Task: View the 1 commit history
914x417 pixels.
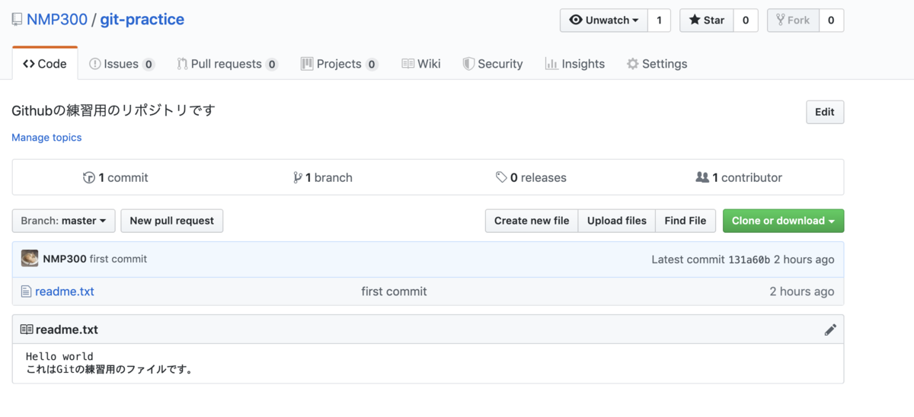Action: [x=116, y=177]
